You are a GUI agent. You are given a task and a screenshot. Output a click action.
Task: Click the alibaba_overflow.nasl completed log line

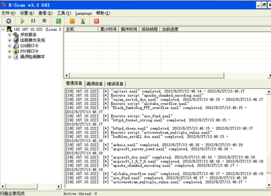click(x=165, y=174)
